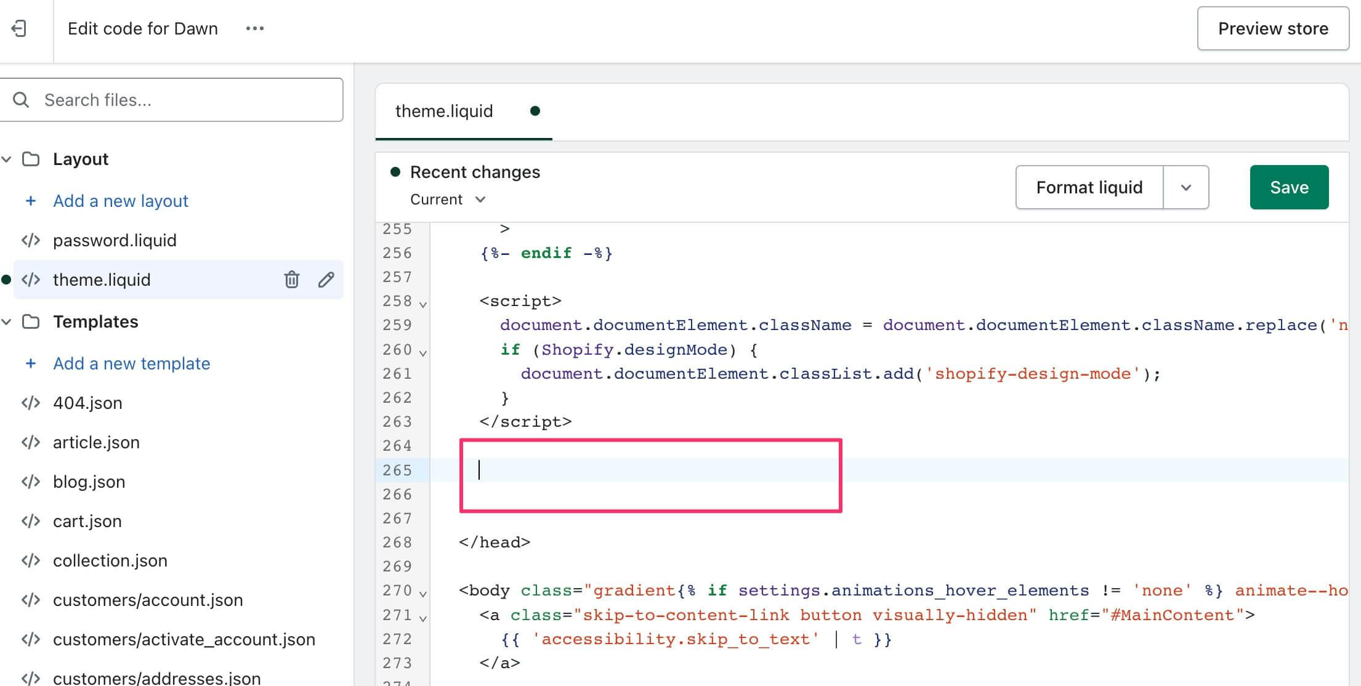This screenshot has height=686, width=1361.
Task: Click the Format liquid button
Action: tap(1089, 187)
